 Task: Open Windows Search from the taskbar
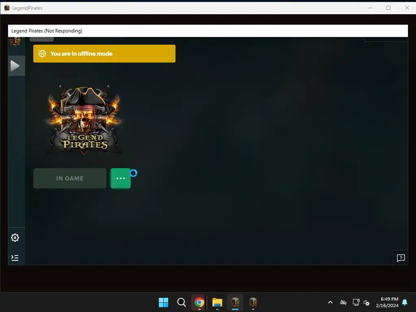coord(182,302)
